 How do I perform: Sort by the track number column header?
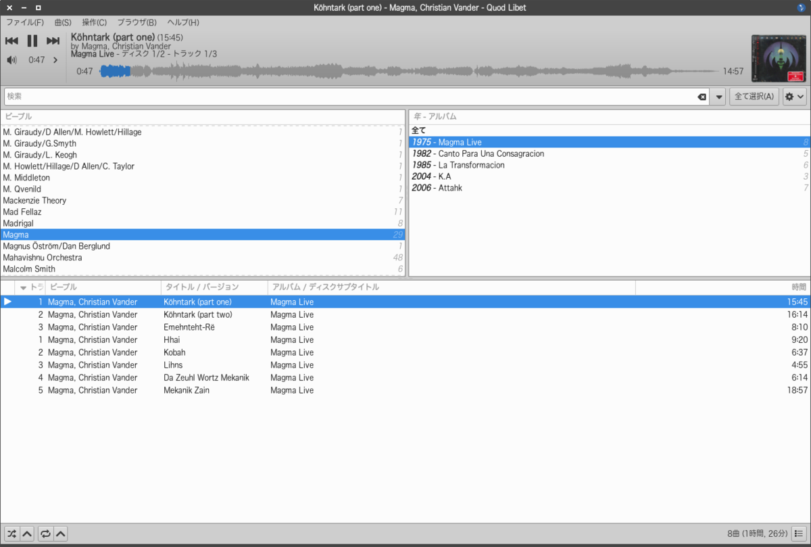(30, 287)
